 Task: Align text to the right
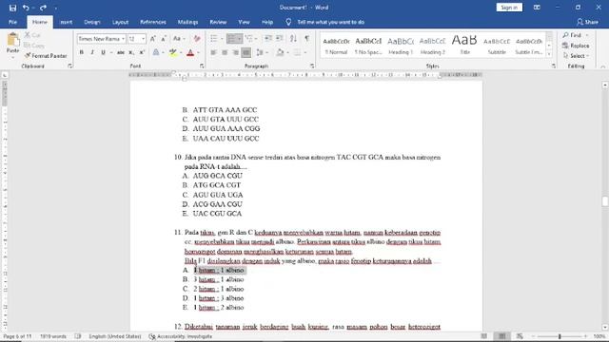click(x=235, y=52)
